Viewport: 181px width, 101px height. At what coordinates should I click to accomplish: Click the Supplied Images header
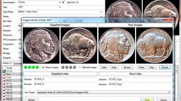(60, 25)
